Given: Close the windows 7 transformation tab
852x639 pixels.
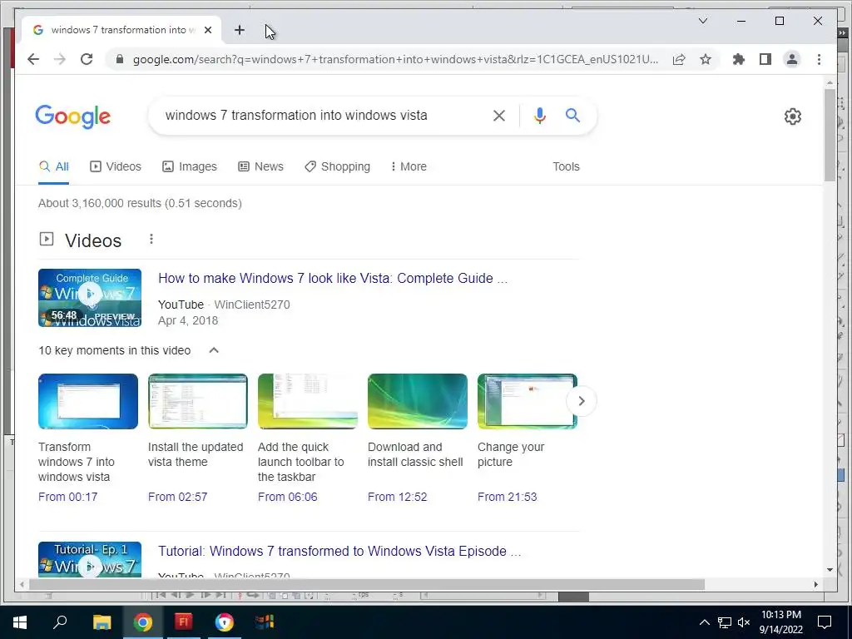Looking at the screenshot, I should (x=207, y=30).
